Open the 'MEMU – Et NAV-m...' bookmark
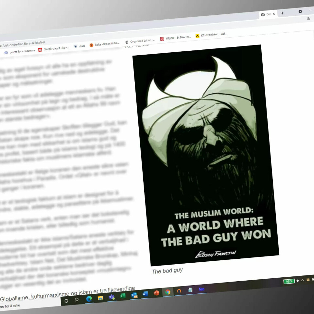 tap(175, 38)
